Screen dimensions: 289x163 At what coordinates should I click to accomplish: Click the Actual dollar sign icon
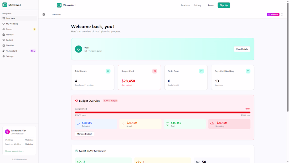(123, 124)
